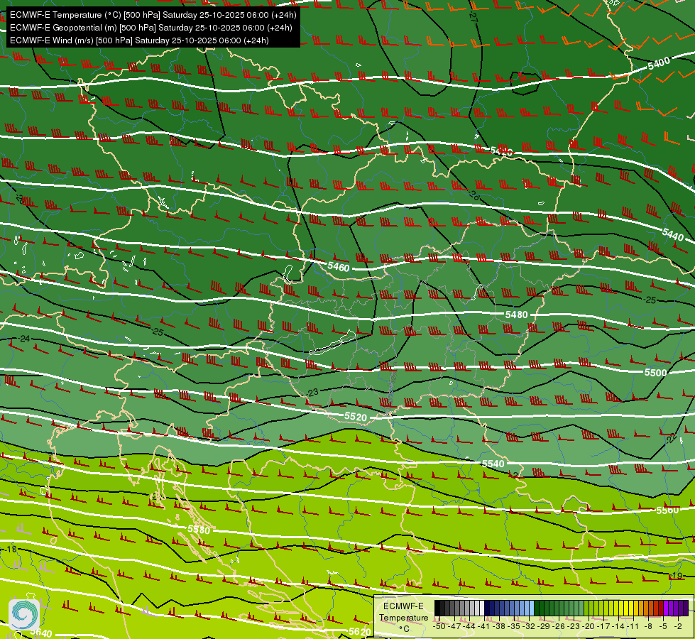Click the 5500 geopotential contour label
This screenshot has width=695, height=639.
(x=655, y=373)
